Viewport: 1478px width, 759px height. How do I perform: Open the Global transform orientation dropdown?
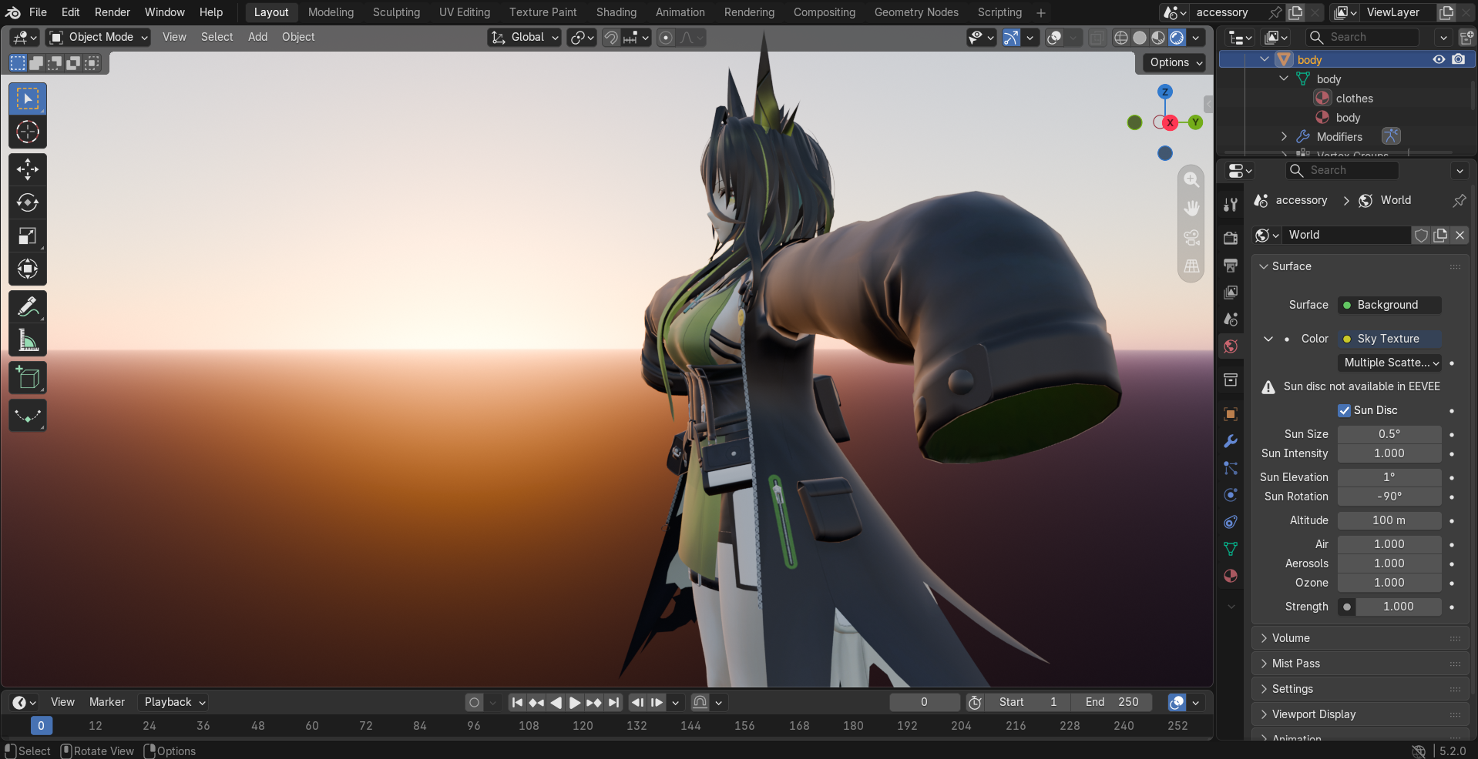(x=524, y=37)
